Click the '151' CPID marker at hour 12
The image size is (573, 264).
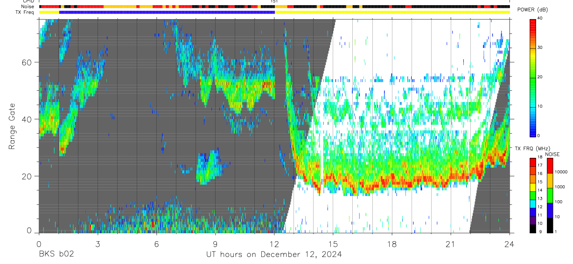coord(274,1)
